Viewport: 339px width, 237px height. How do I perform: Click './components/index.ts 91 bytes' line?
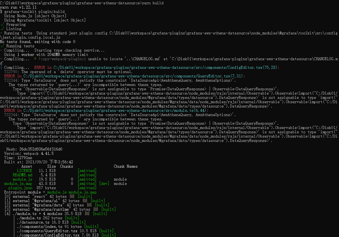coord(58,227)
